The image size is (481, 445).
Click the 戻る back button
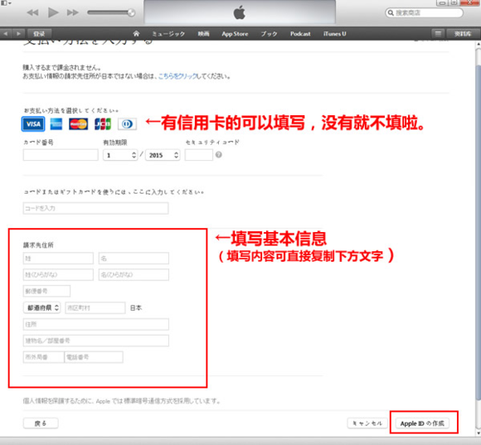point(41,423)
